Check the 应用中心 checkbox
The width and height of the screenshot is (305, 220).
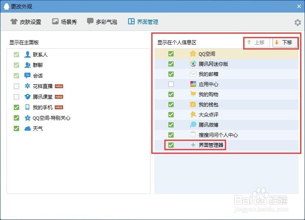click(x=171, y=84)
